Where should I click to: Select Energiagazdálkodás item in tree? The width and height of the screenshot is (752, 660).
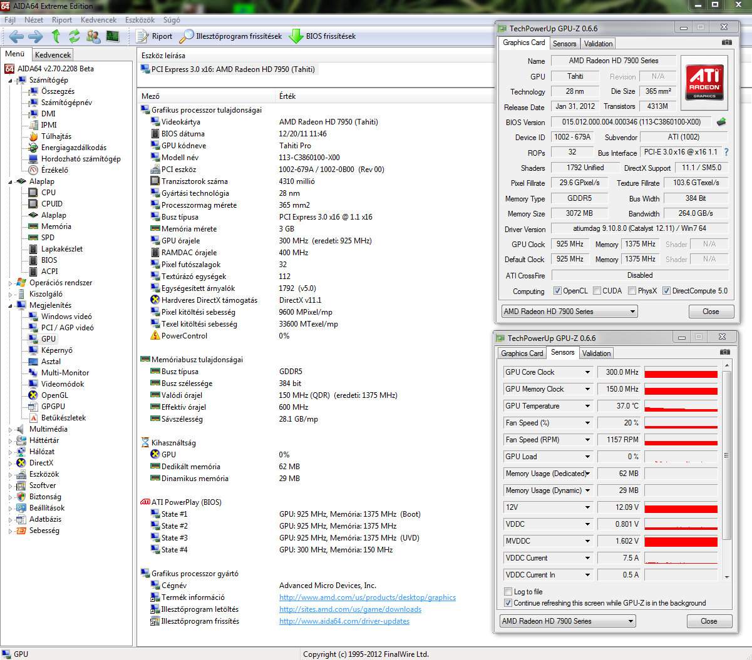67,148
